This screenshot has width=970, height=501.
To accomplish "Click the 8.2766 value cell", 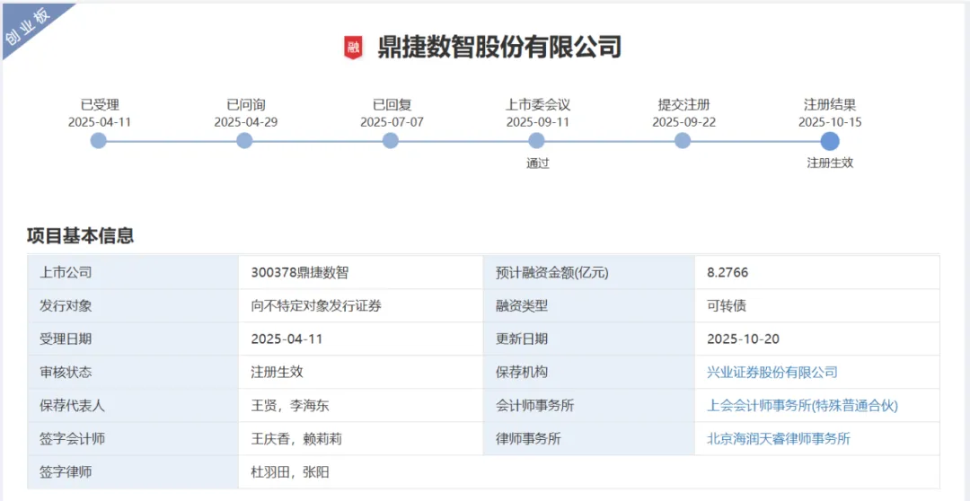I will point(817,272).
